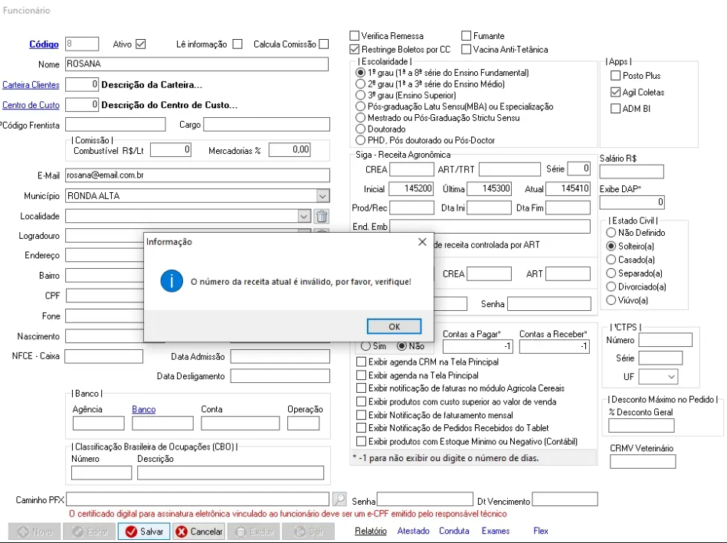Open the Carteira Clientes link
727x543 pixels.
(x=31, y=85)
